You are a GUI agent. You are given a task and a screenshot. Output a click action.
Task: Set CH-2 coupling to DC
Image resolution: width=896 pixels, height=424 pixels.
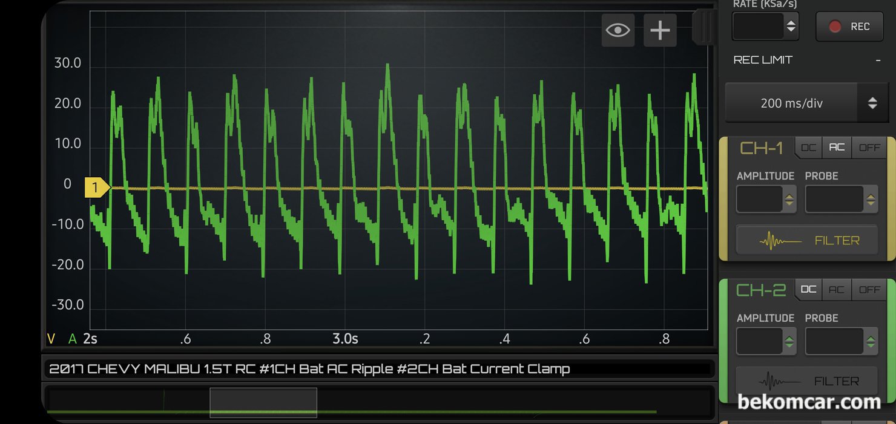coord(808,290)
